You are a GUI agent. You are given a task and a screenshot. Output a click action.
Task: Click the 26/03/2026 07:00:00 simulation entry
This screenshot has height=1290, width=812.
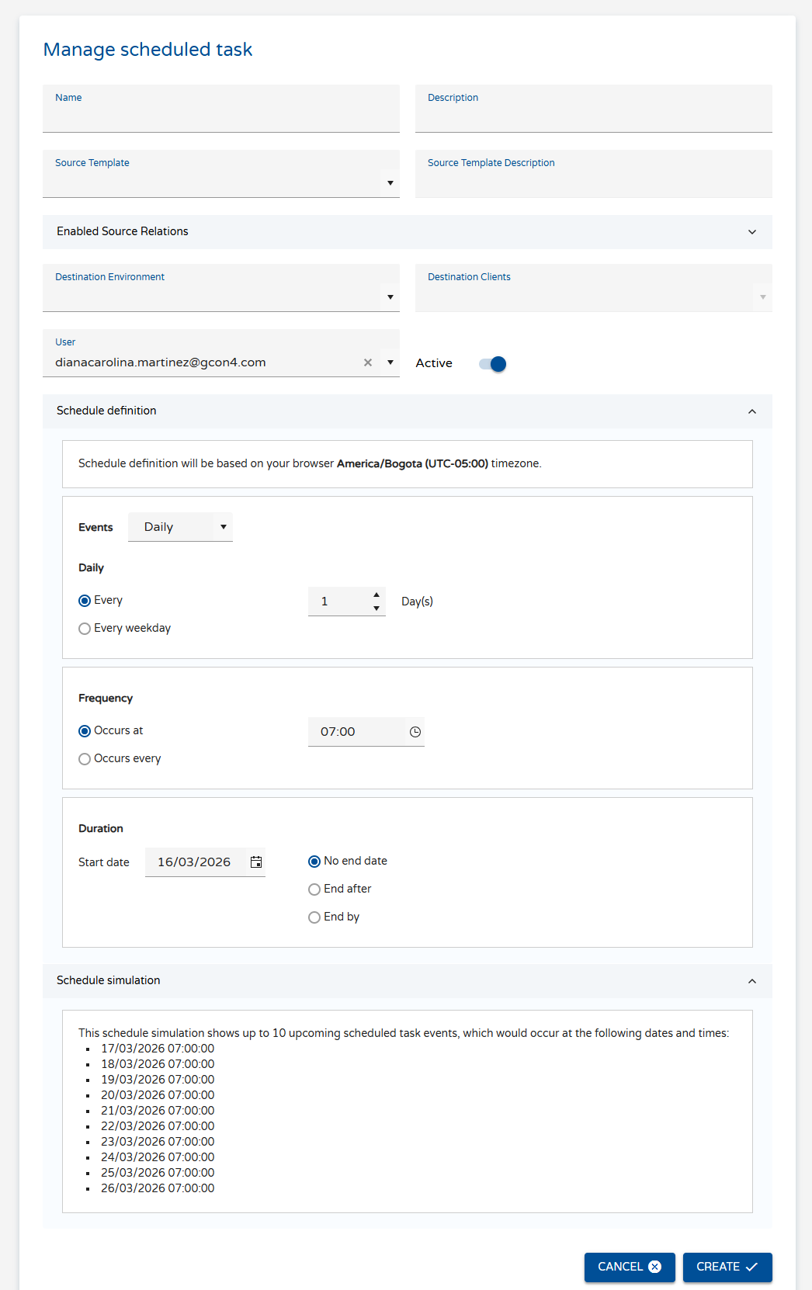pos(158,1188)
